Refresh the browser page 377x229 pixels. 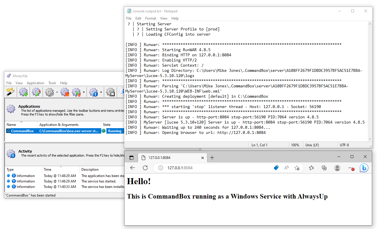(x=145, y=168)
